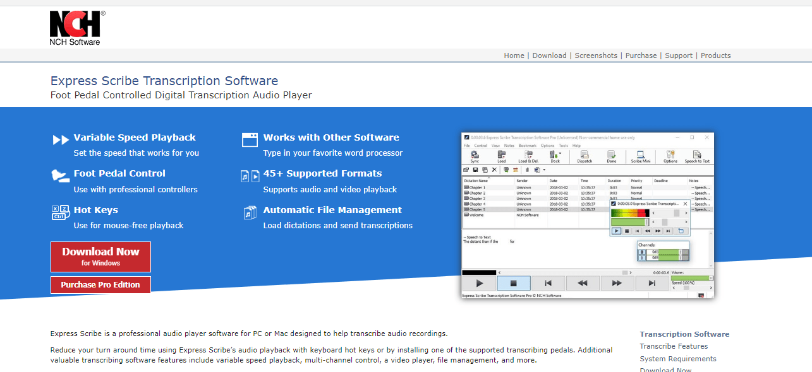Navigate to Purchase in the top menu
The height and width of the screenshot is (372, 812).
(641, 55)
